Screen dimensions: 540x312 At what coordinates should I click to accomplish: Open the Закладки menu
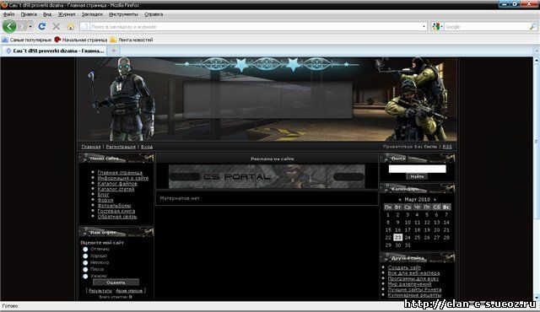(92, 14)
